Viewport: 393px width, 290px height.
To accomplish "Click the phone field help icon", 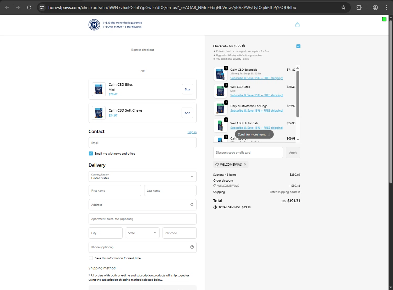I will tap(192, 247).
